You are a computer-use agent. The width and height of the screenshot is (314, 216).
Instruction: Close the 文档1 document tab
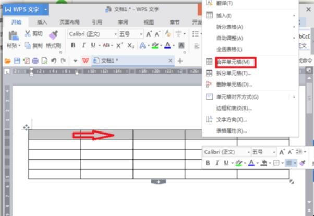click(x=170, y=61)
